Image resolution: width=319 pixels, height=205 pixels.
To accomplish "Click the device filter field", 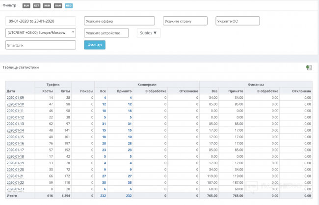I will point(106,33).
